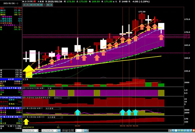Increase or decrease the reserved space stepper arrows
The image size is (195, 133).
pos(82,131)
